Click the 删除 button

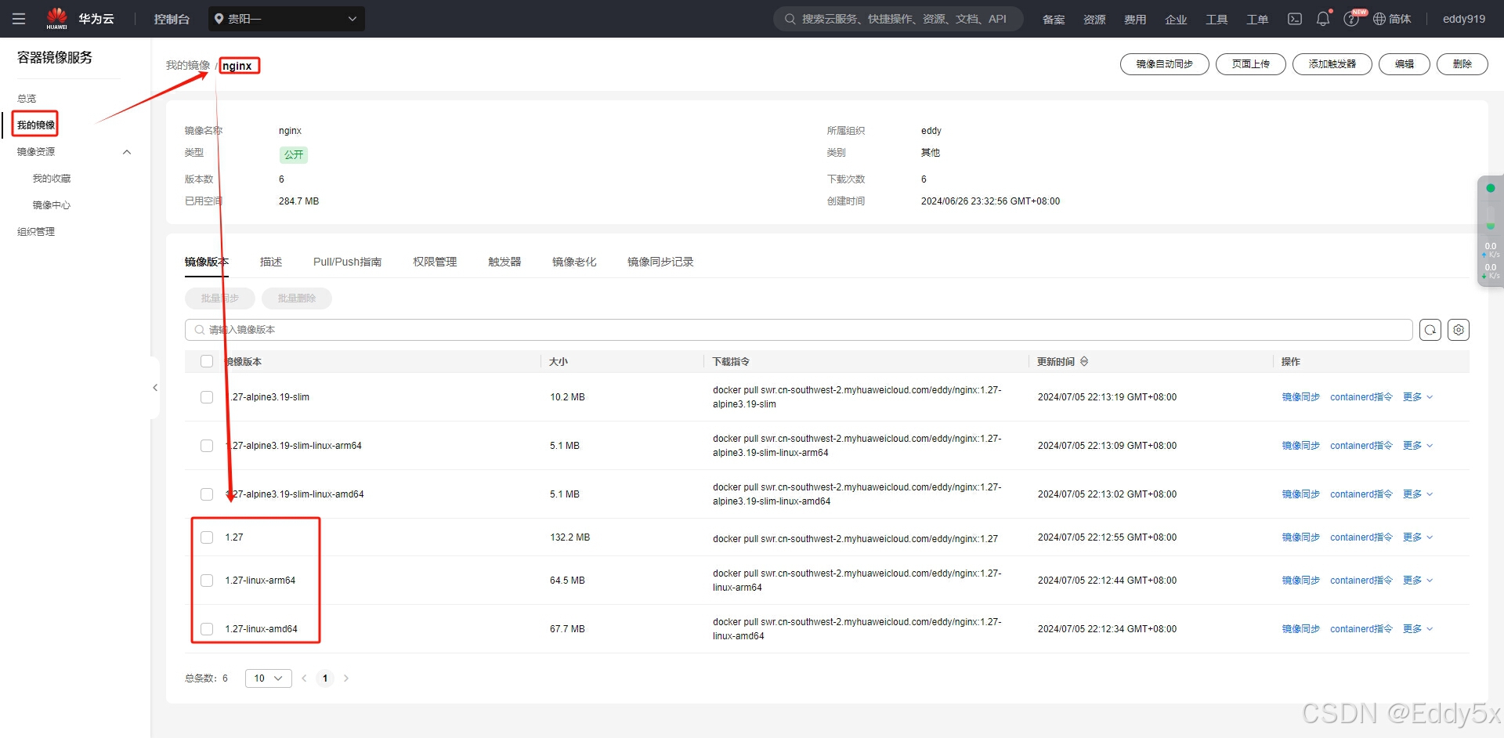(1462, 64)
